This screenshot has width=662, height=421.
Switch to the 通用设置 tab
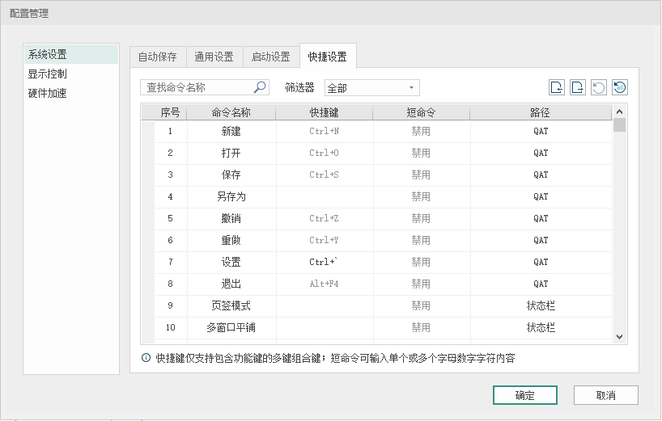click(214, 57)
